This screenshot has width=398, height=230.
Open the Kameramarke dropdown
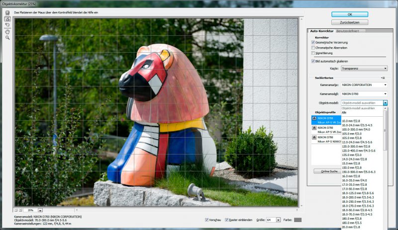tap(364, 85)
